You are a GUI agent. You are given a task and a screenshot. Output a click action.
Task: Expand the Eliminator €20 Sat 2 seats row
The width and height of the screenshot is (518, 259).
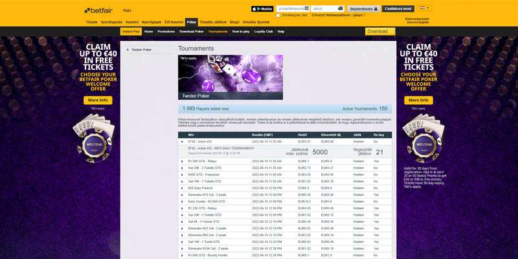(182, 229)
